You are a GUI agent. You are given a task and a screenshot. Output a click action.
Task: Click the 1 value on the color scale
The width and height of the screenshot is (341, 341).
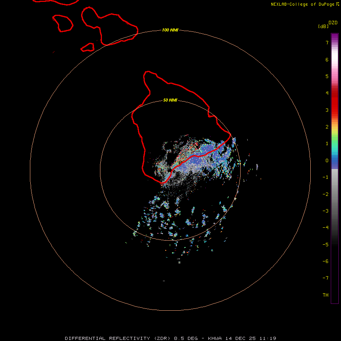[327, 144]
